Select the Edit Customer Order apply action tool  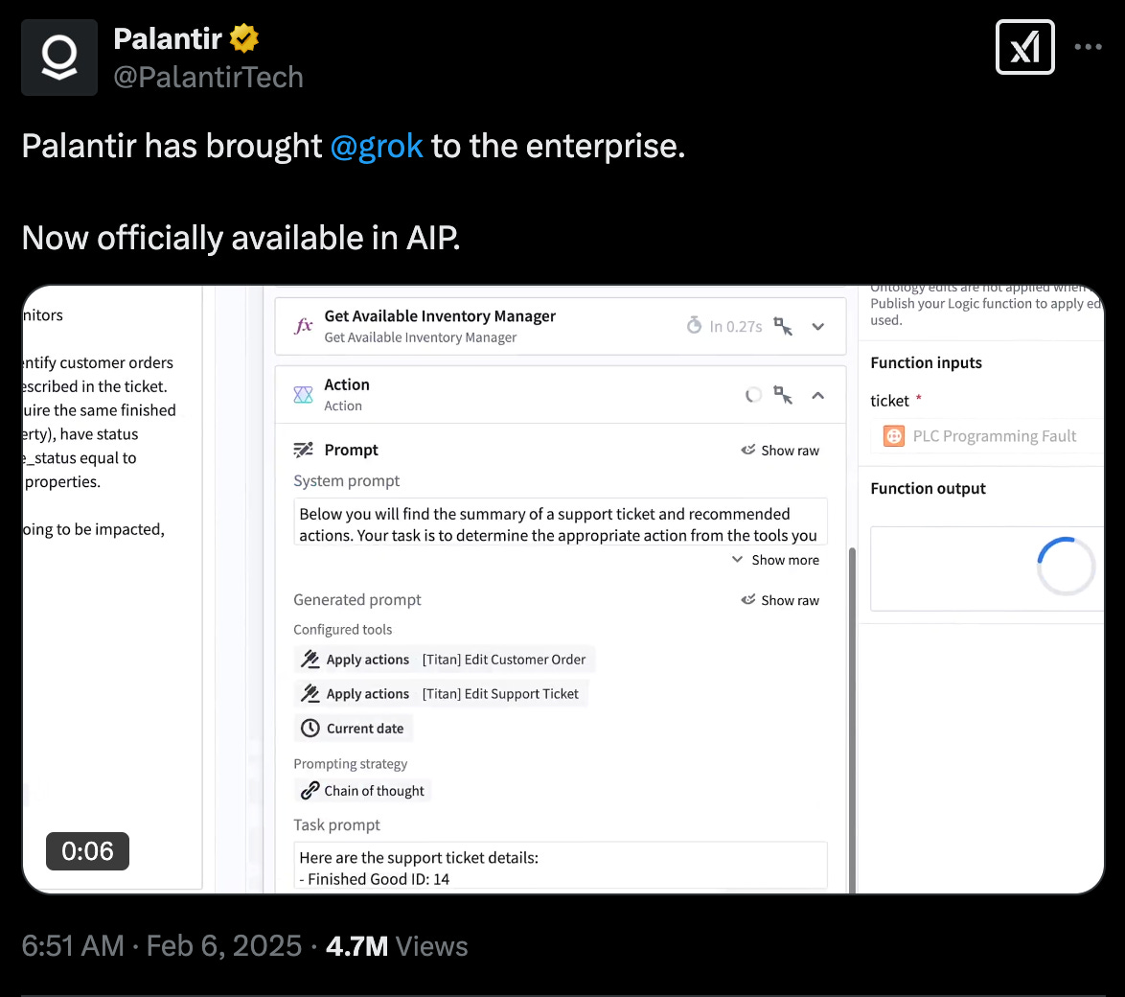pos(444,659)
